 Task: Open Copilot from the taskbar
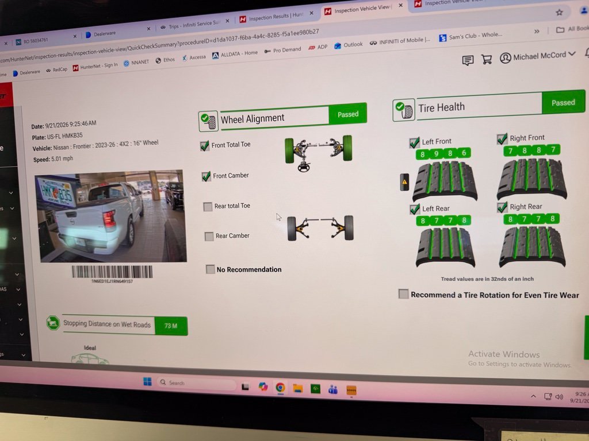(x=263, y=386)
